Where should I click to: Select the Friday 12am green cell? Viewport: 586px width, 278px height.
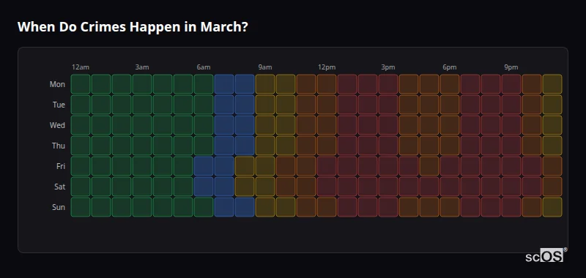tap(81, 166)
